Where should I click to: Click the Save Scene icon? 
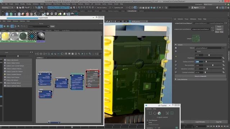[23, 8]
